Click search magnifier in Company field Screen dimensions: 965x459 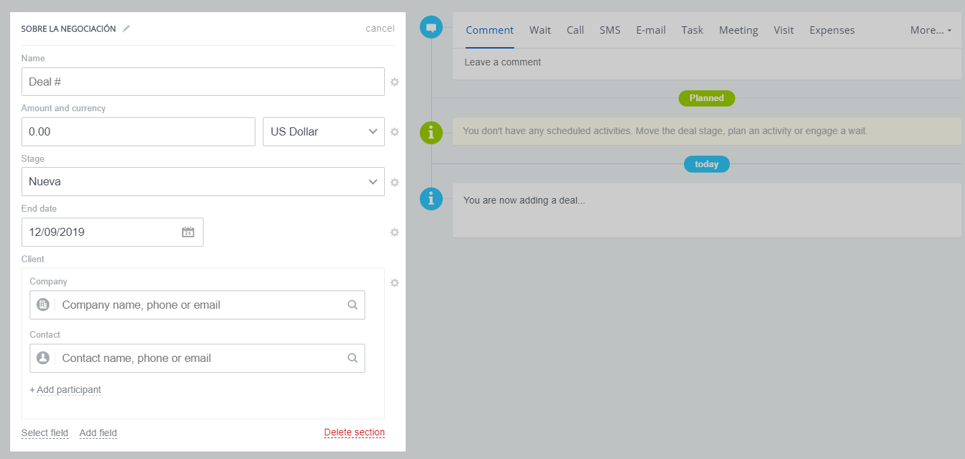[x=352, y=305]
